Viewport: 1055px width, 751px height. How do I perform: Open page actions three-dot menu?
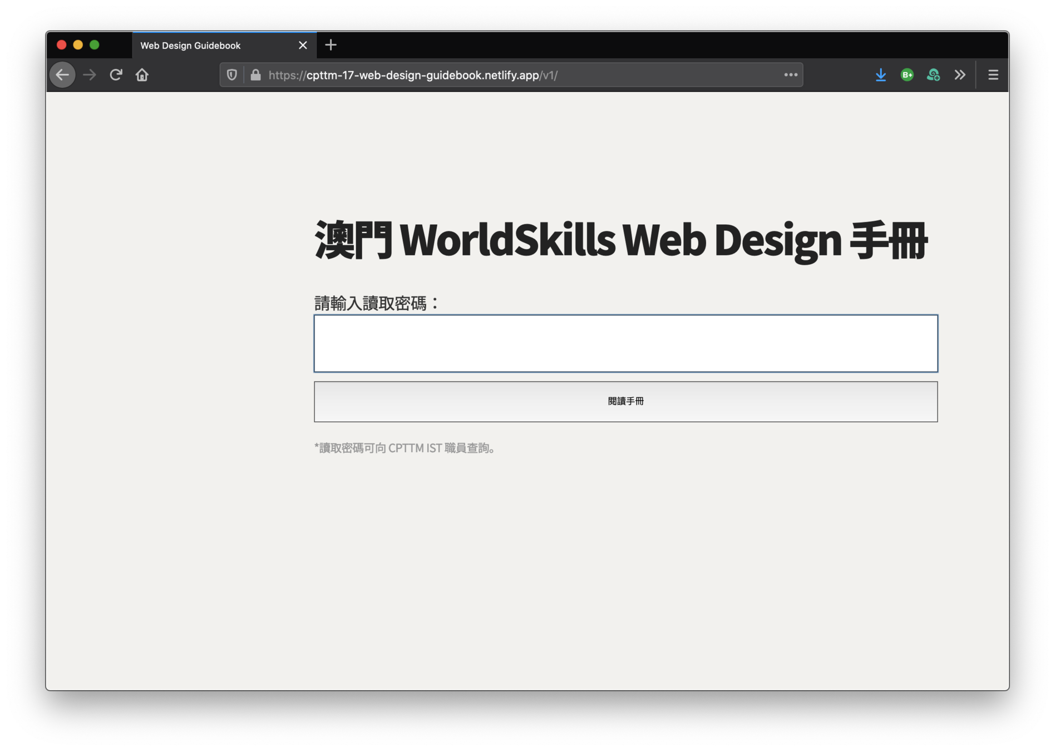(x=791, y=75)
